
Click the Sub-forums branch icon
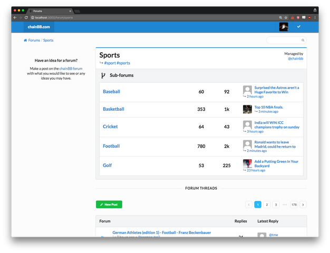click(x=103, y=75)
